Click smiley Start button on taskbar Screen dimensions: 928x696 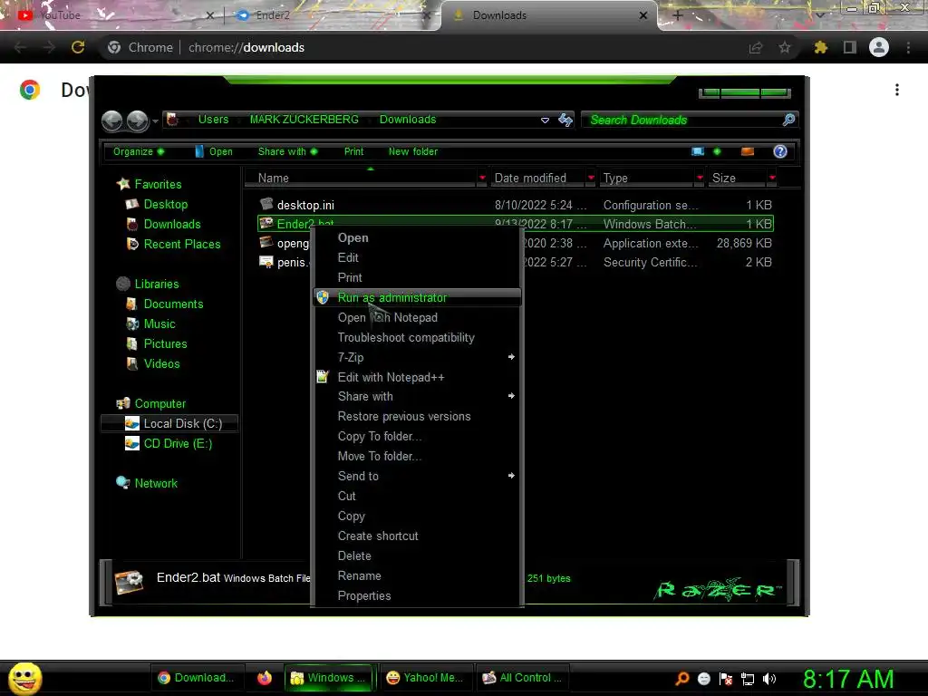point(24,678)
